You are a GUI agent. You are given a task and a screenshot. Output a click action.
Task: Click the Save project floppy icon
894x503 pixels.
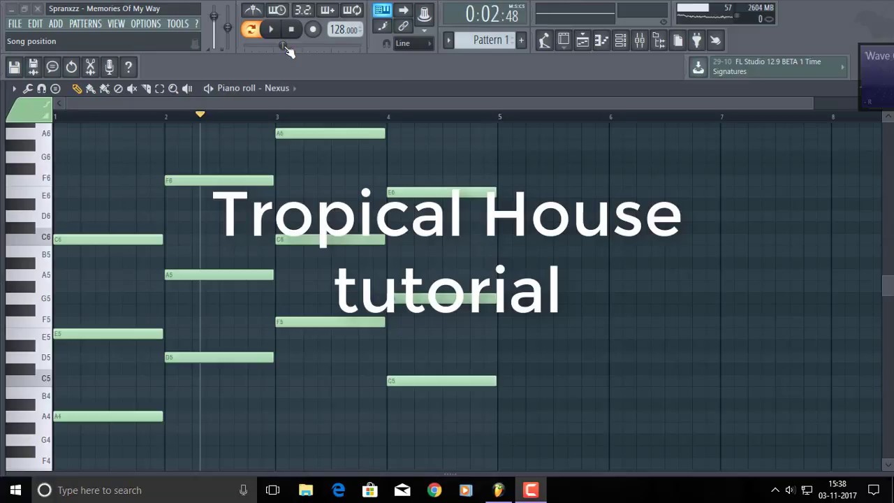pos(14,67)
